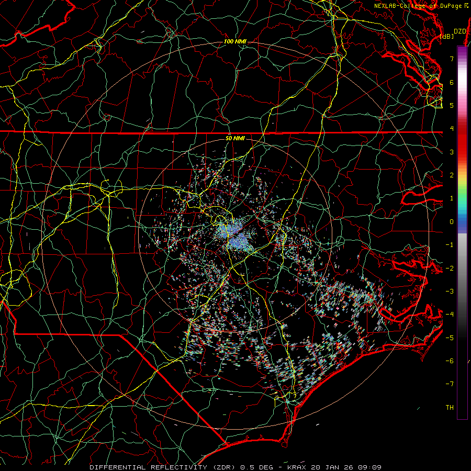471x471 pixels.
Task: Click the -1 value on the color scale
Action: (x=450, y=245)
